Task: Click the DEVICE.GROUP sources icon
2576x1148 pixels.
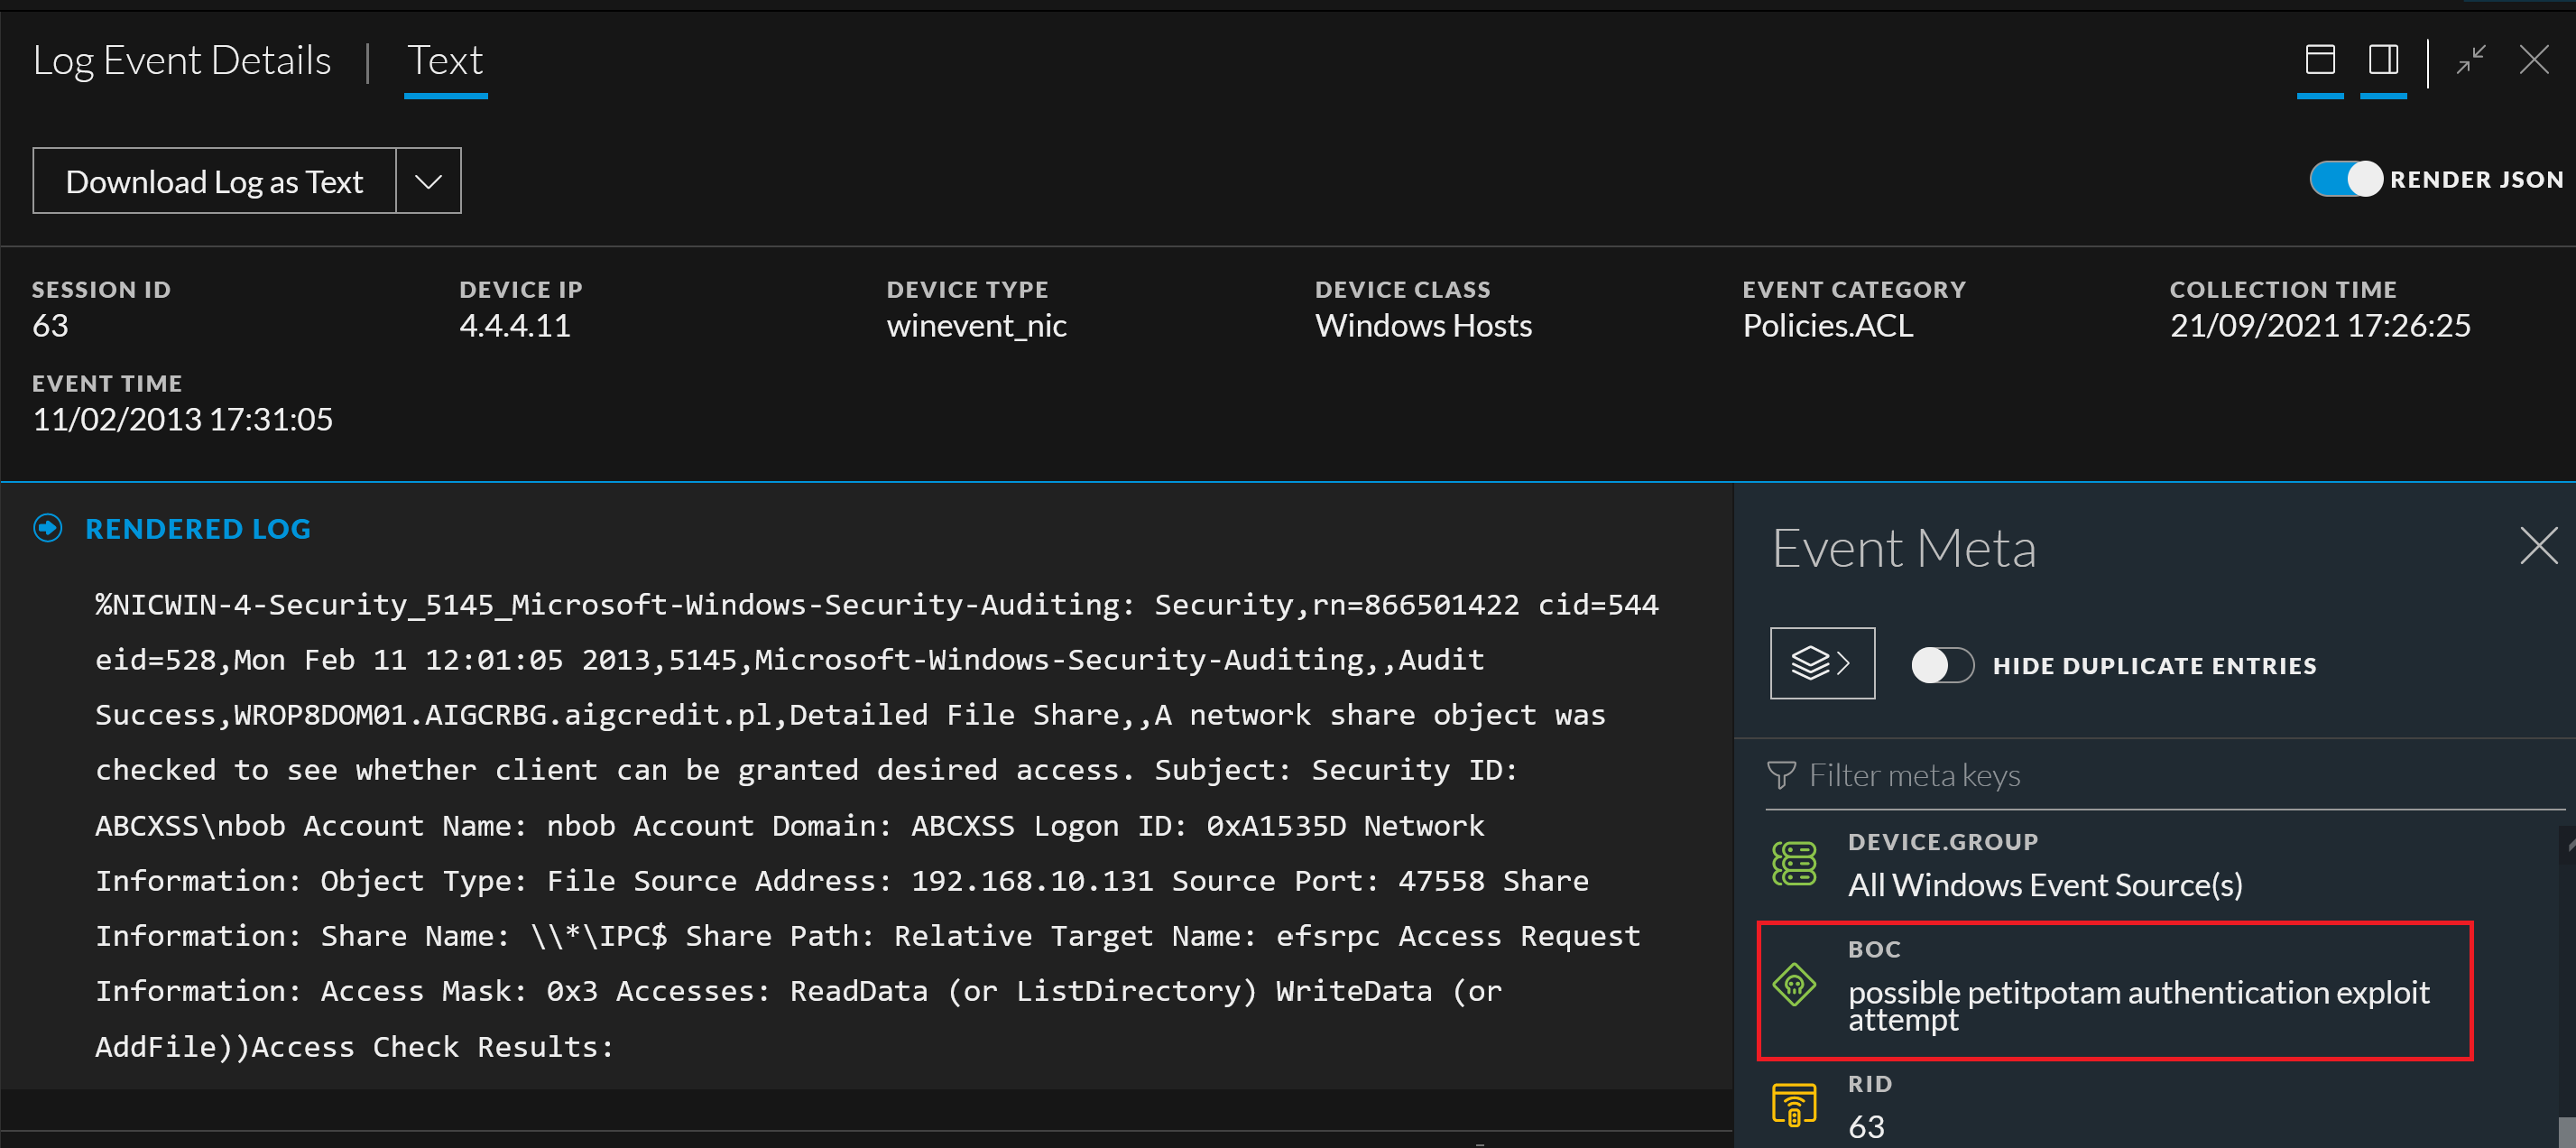Action: [x=1795, y=862]
